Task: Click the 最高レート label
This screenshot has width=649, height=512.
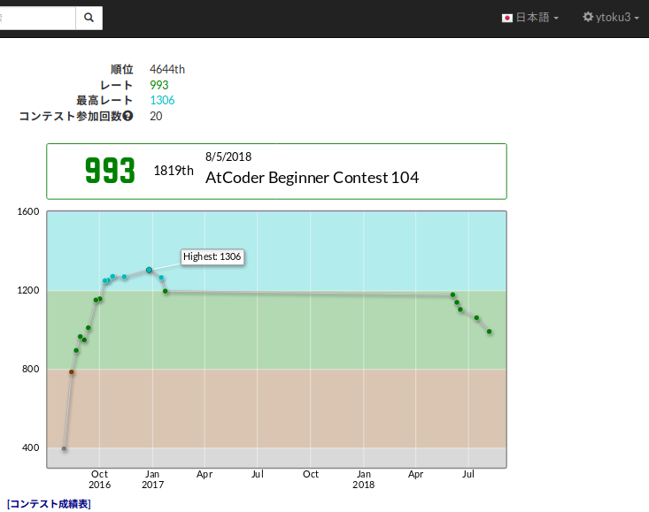Action: [x=104, y=101]
